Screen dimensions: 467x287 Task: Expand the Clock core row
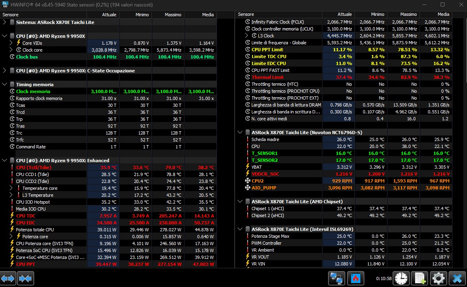[11, 50]
